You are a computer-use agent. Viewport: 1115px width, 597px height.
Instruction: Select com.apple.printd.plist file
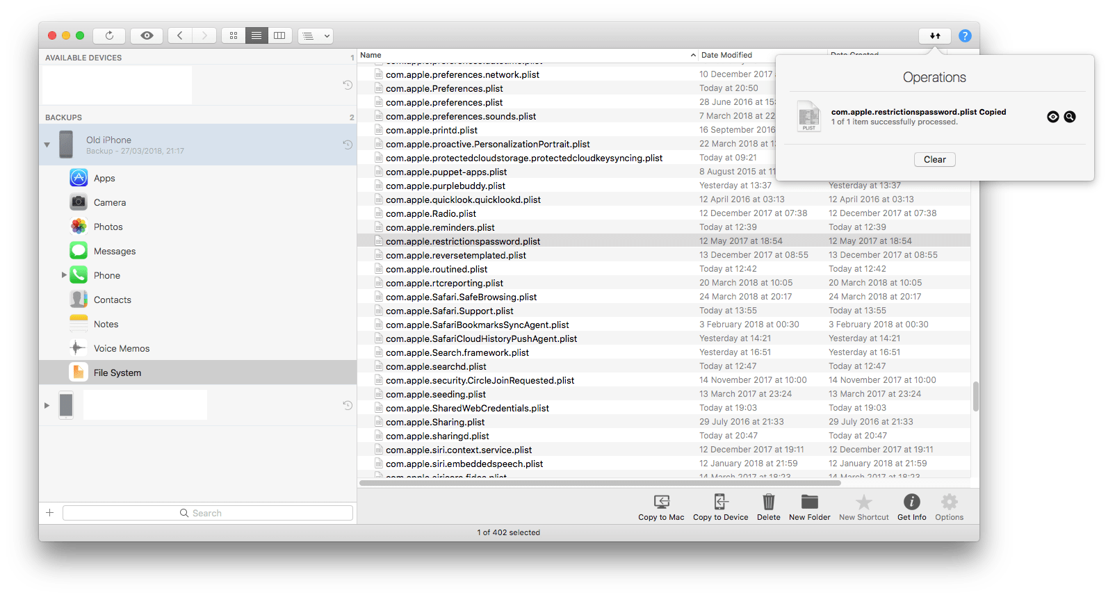click(x=432, y=130)
